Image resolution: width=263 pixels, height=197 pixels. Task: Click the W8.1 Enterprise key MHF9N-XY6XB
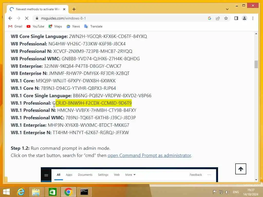click(89, 125)
